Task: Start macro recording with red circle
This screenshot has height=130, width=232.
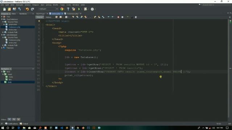Action: (118, 17)
